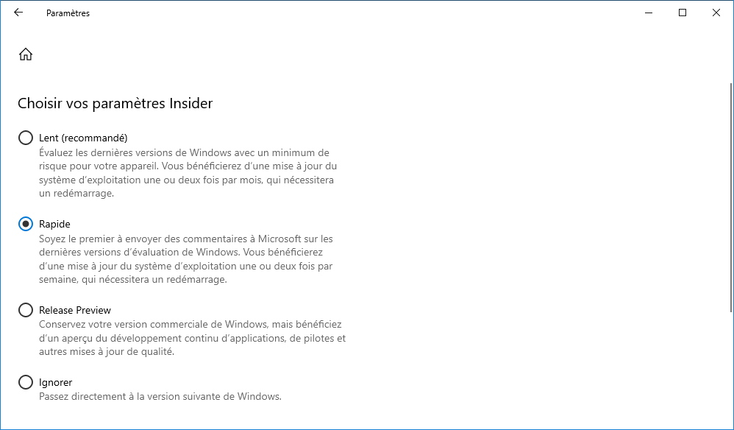Click the 'Choisir vos paramètres Insider' heading
This screenshot has height=430, width=734.
[115, 103]
